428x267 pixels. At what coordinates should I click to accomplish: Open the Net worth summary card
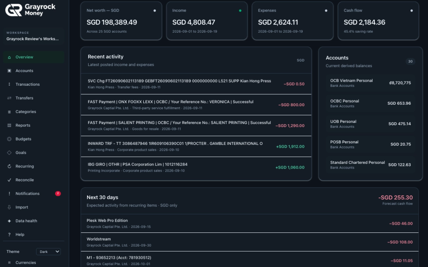coord(121,21)
